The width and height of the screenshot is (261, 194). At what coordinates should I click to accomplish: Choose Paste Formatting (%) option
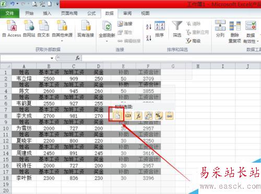tap(159, 116)
